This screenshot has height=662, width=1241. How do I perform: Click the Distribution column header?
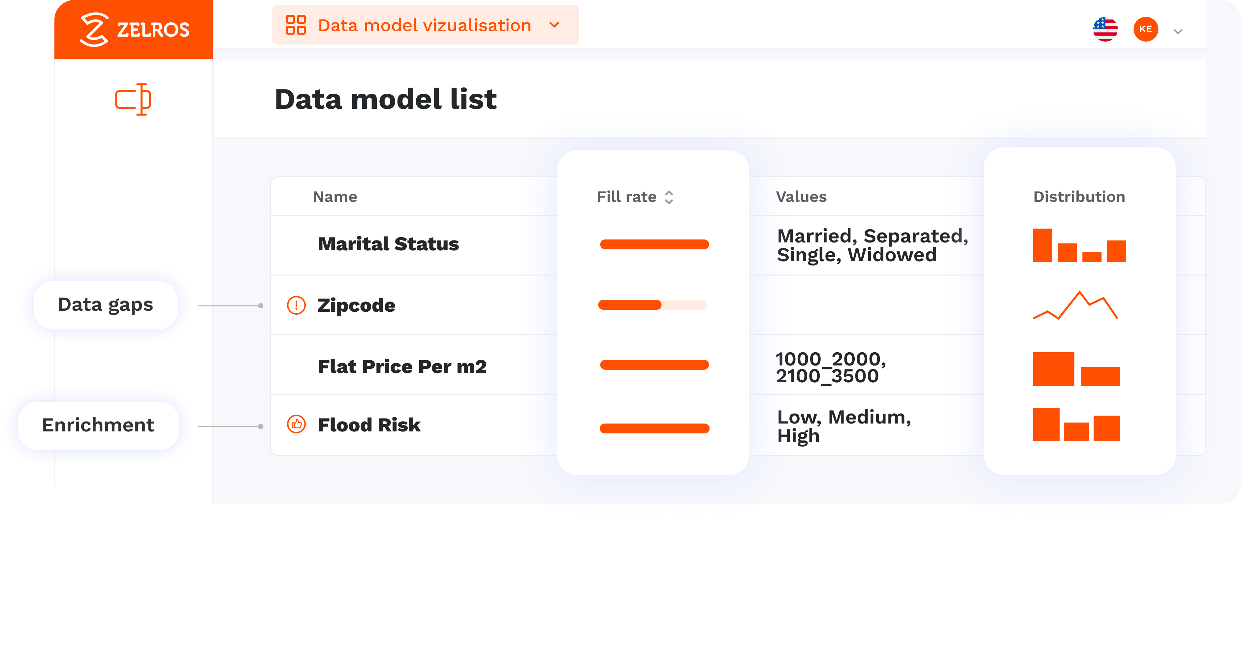pos(1079,197)
